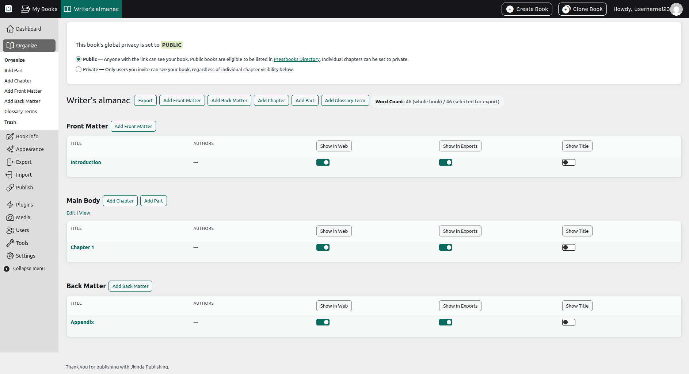Screen dimensions: 689x374
Task: Toggle Show in Exports for Chapter 1
Action: (x=446, y=247)
